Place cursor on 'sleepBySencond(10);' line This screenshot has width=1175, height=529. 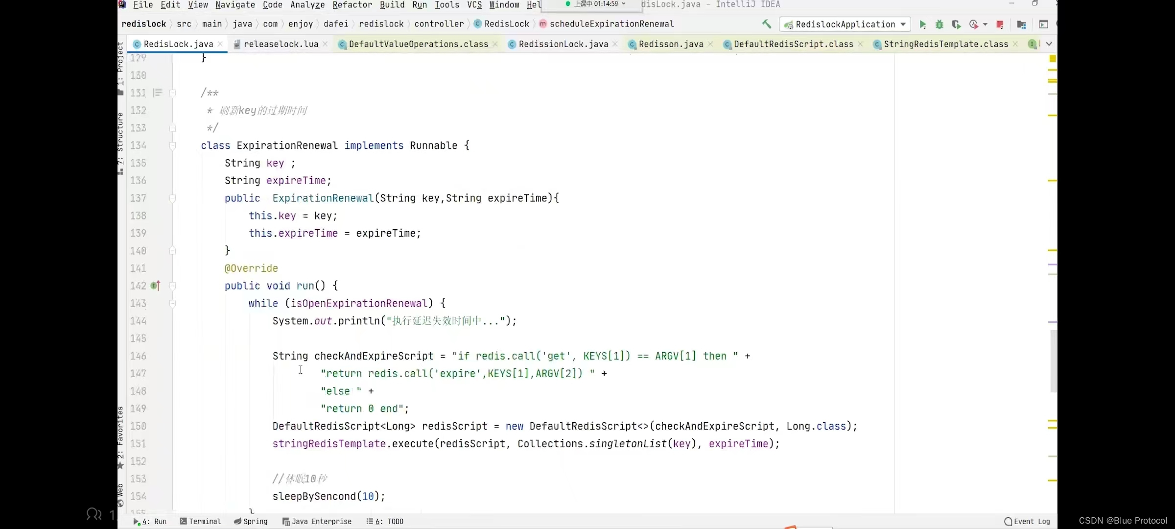coord(329,496)
